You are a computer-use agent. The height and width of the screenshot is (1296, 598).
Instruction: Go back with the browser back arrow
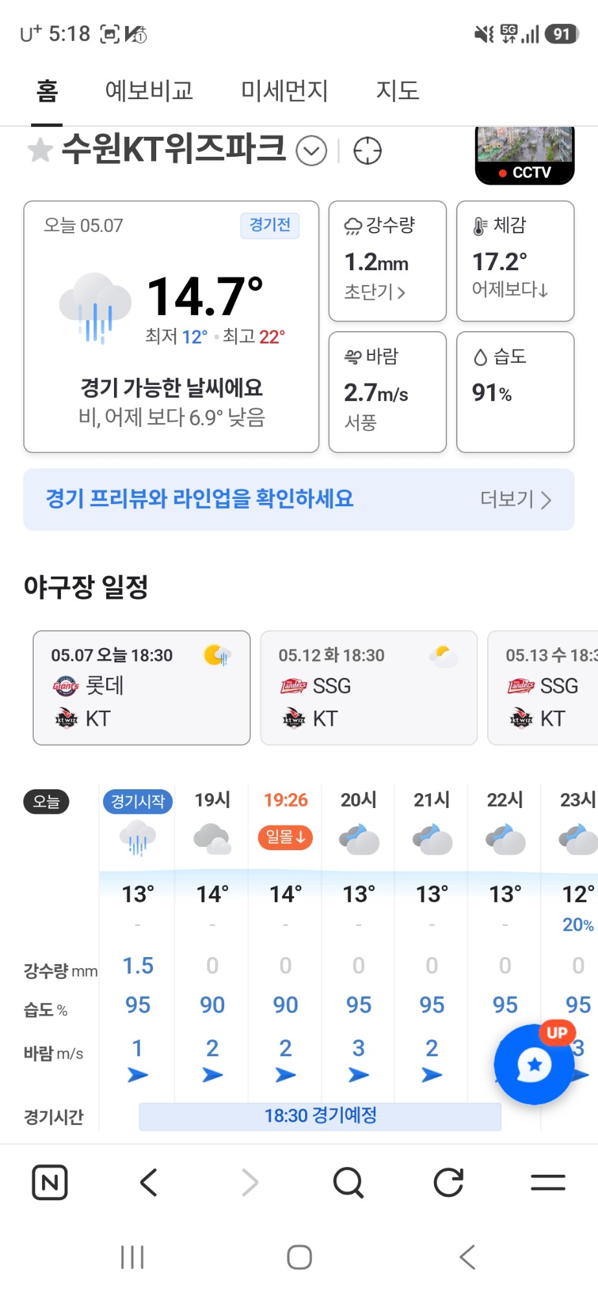point(149,1183)
